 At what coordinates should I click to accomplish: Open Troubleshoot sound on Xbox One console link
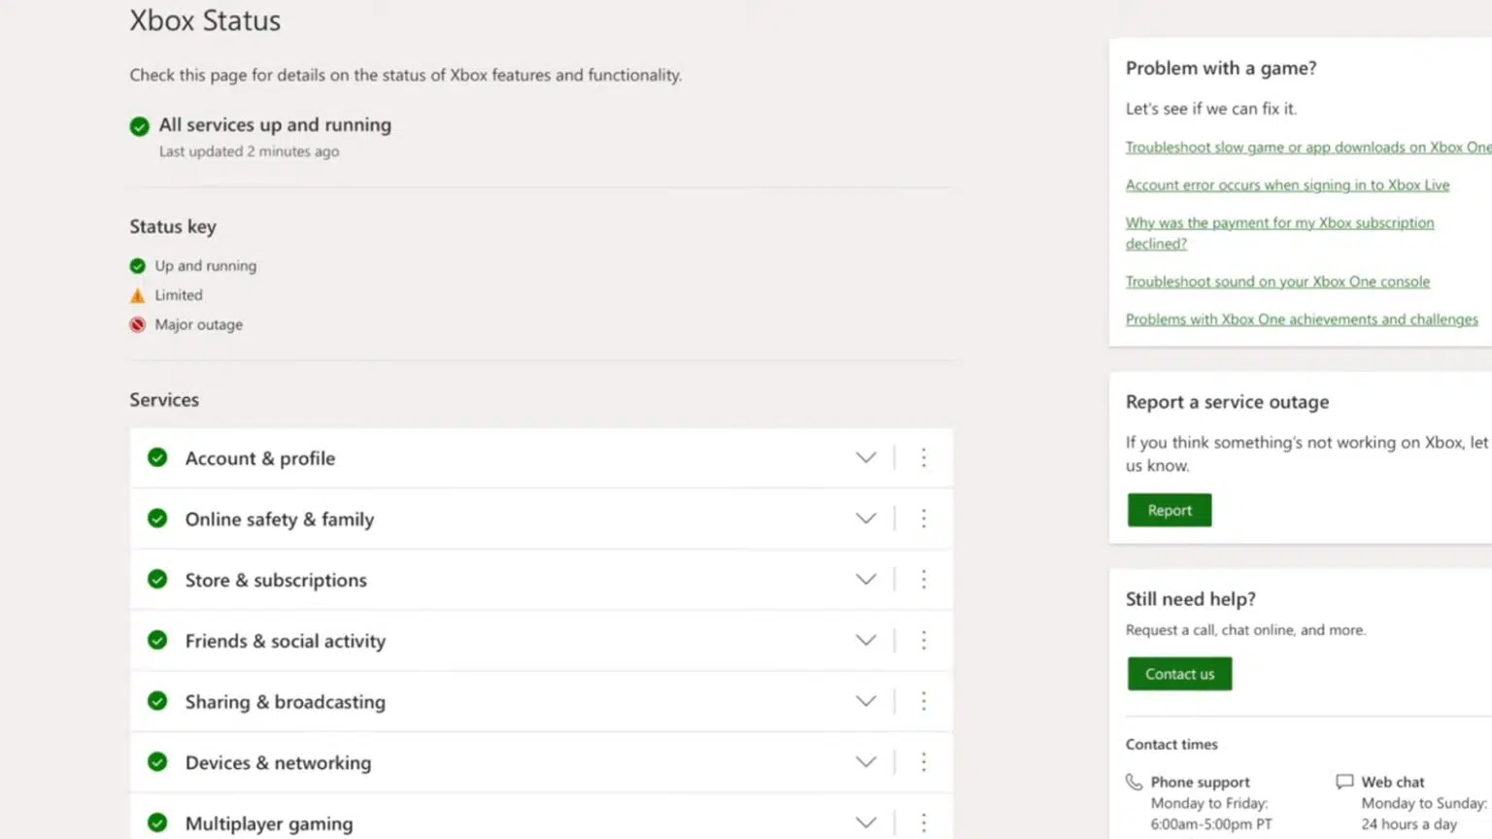click(1277, 282)
